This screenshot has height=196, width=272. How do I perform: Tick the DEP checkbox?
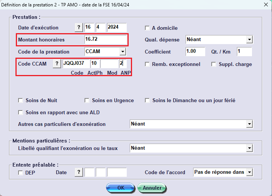point(21,173)
